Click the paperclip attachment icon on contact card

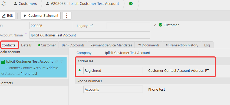(x=57, y=62)
